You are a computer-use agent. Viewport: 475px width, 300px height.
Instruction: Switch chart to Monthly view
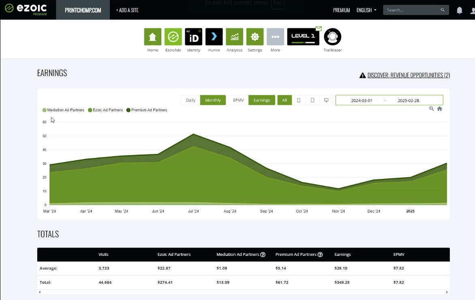[x=213, y=100]
